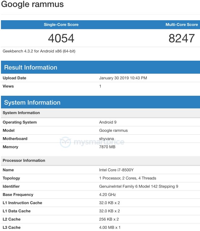This screenshot has width=200, height=231.
Task: Select the gray System Information subheader
Action: (100, 113)
